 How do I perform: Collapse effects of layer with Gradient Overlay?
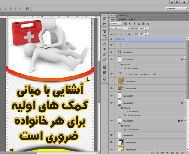[x=185, y=103]
